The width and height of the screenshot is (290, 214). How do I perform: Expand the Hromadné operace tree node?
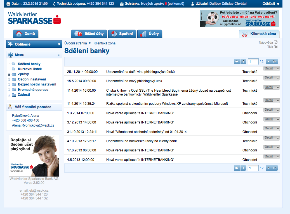(9, 90)
